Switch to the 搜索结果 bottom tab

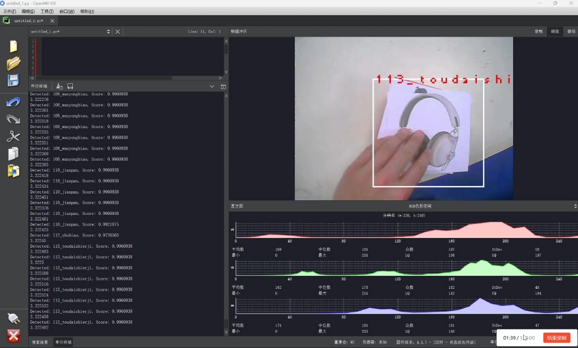click(40, 342)
